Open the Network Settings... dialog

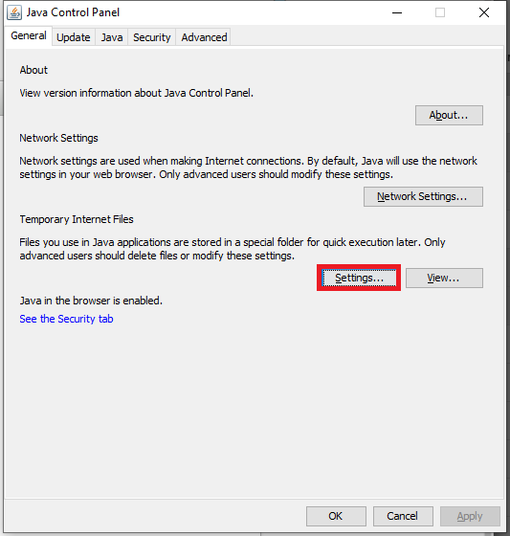click(x=423, y=196)
